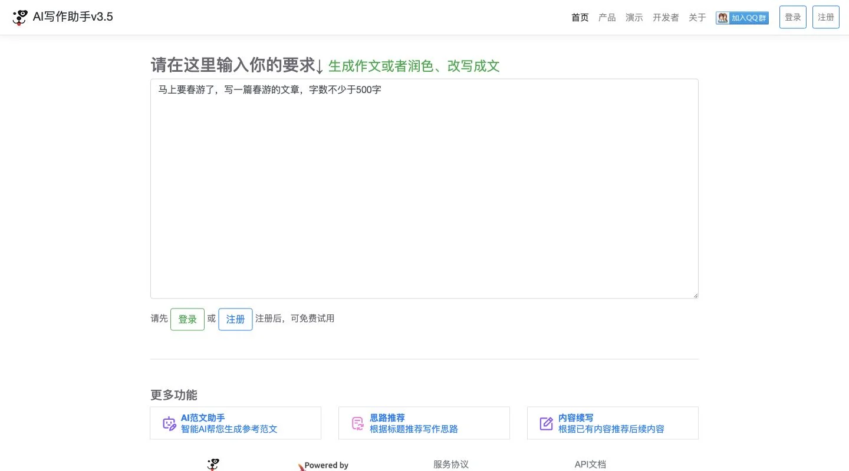Click the Powered by logo in the footer
Image resolution: width=849 pixels, height=471 pixels.
coord(324,466)
